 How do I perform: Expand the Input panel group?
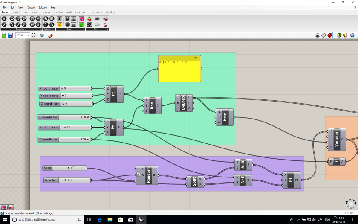point(84,29)
